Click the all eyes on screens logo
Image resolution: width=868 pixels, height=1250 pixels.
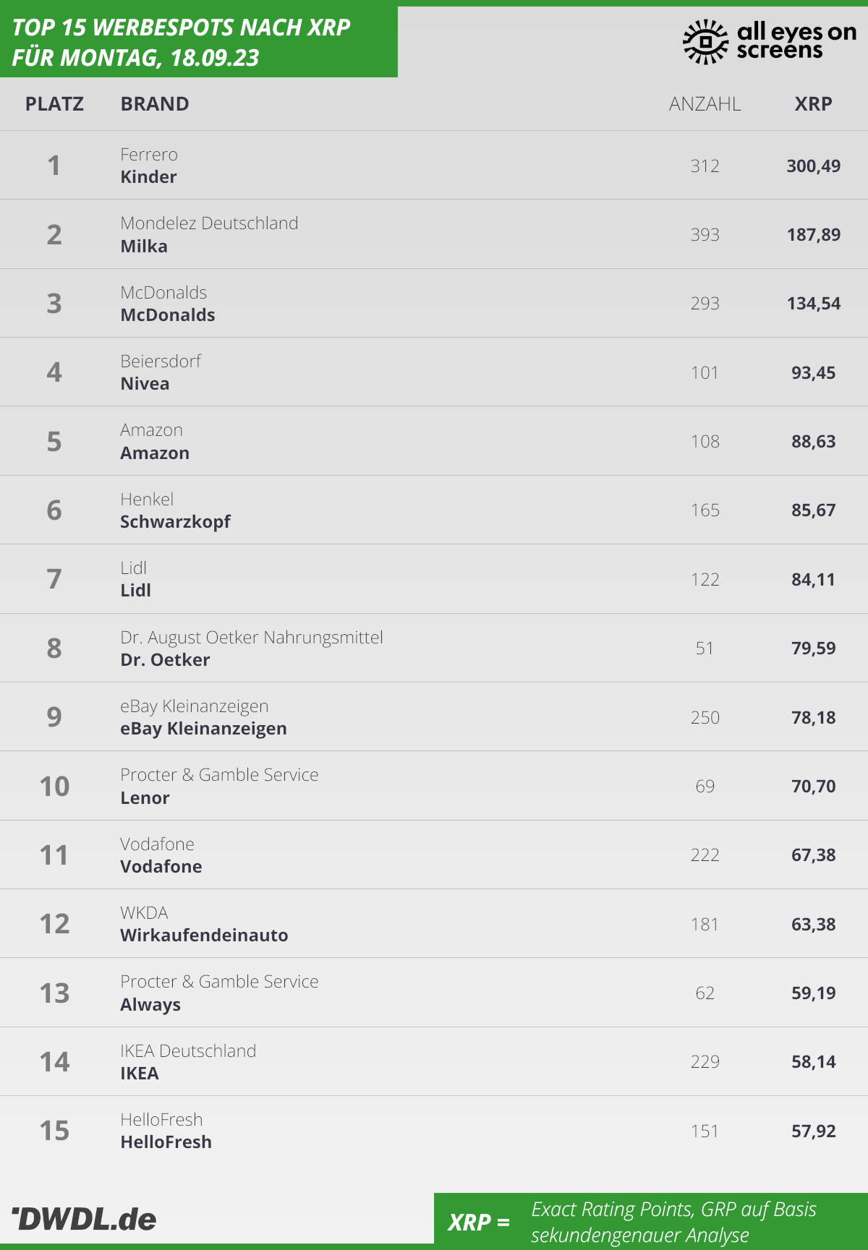coord(770,41)
